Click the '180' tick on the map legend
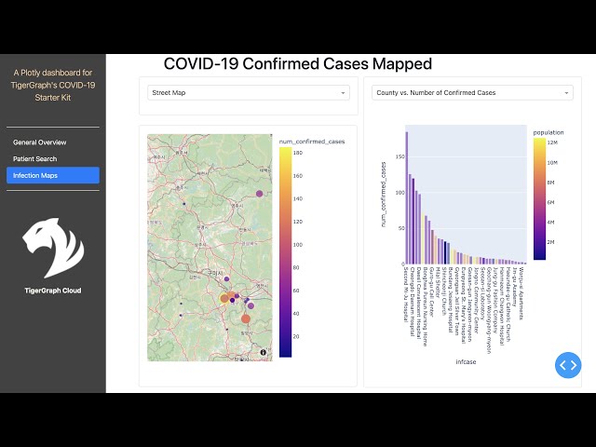This screenshot has height=447, width=596. [x=298, y=153]
